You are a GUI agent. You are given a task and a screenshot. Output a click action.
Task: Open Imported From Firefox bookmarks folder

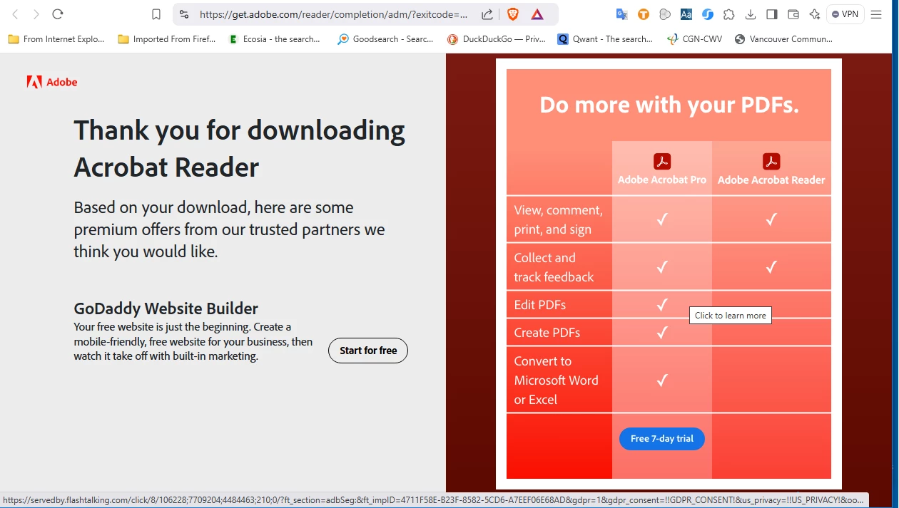(x=167, y=39)
